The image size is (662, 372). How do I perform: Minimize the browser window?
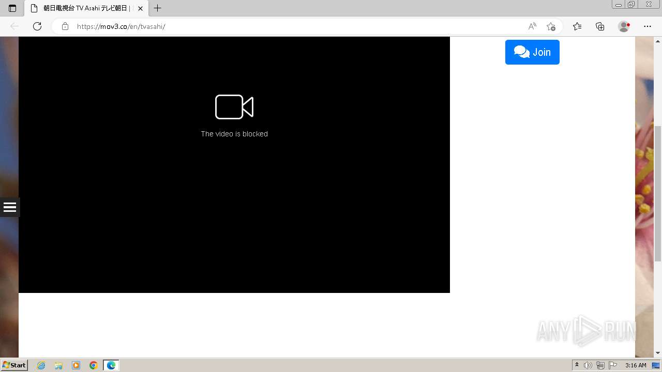pos(618,4)
